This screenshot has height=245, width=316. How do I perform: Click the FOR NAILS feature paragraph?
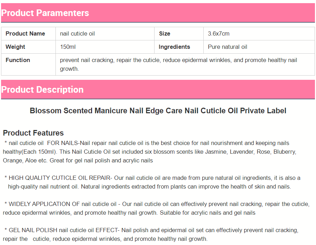pos(146,143)
